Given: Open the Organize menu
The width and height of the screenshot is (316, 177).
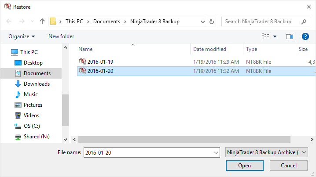Looking at the screenshot, I should pyautogui.click(x=21, y=36).
